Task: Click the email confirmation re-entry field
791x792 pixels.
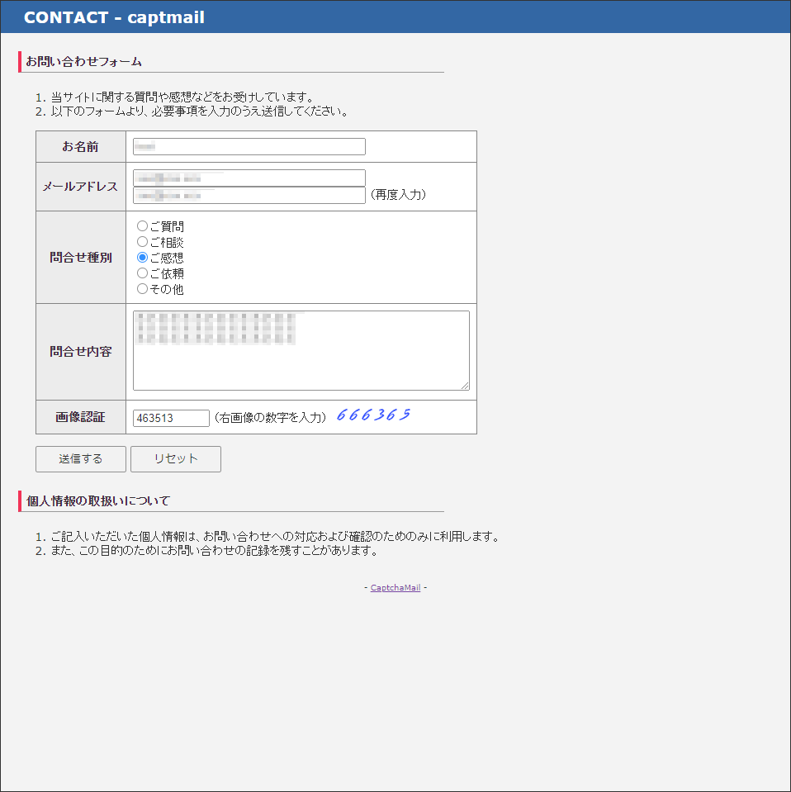Action: tap(249, 195)
